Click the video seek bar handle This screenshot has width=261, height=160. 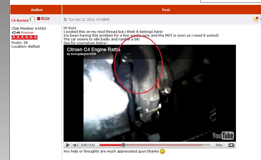coord(123,145)
